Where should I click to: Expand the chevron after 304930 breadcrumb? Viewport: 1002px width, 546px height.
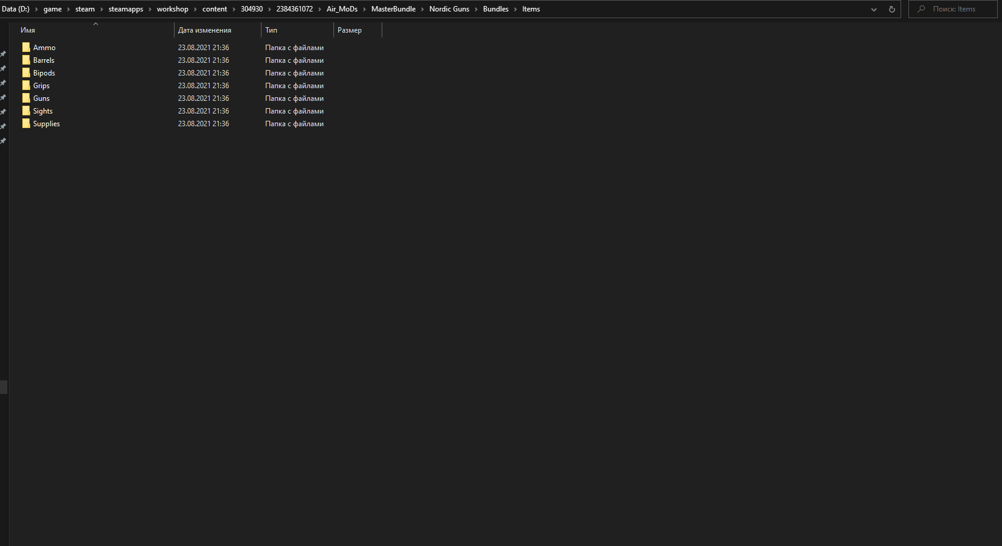pos(269,9)
